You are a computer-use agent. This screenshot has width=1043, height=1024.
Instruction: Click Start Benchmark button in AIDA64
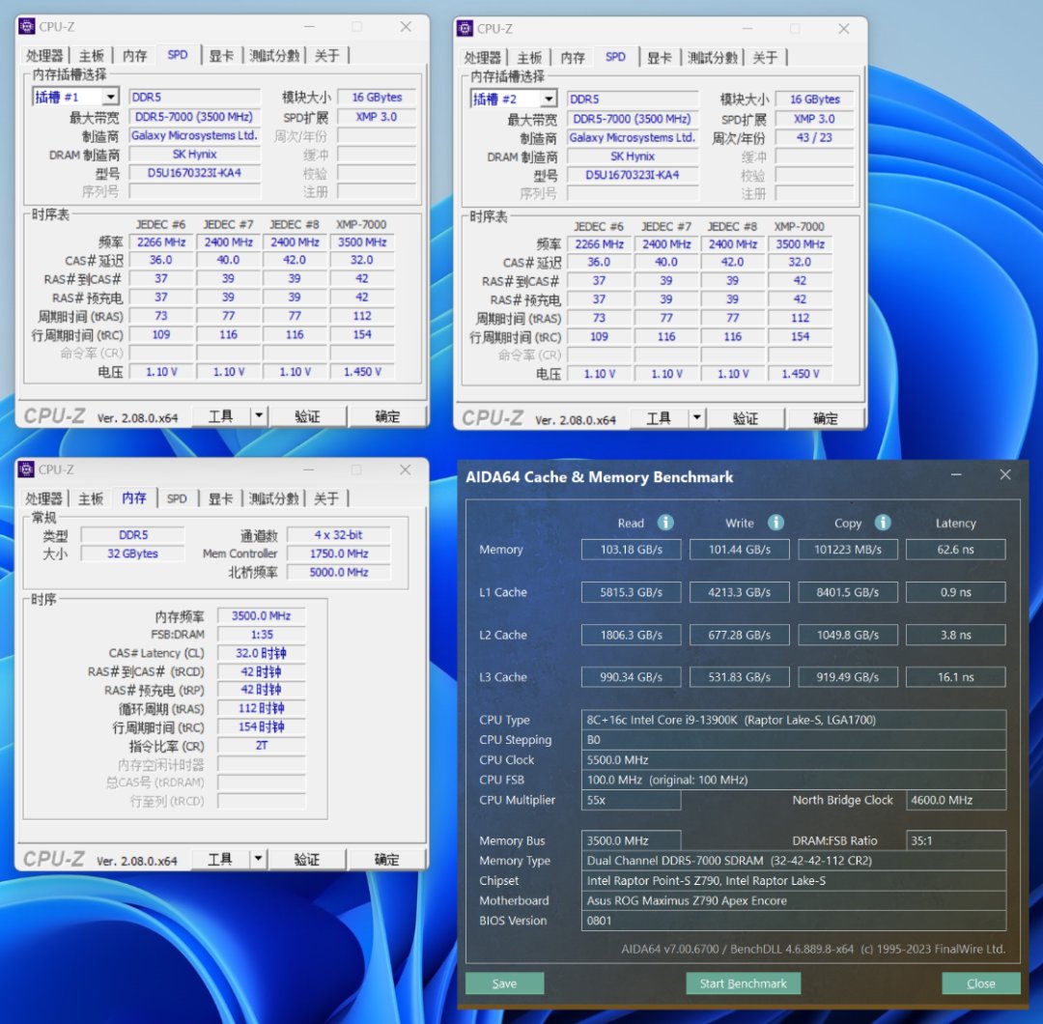(743, 983)
